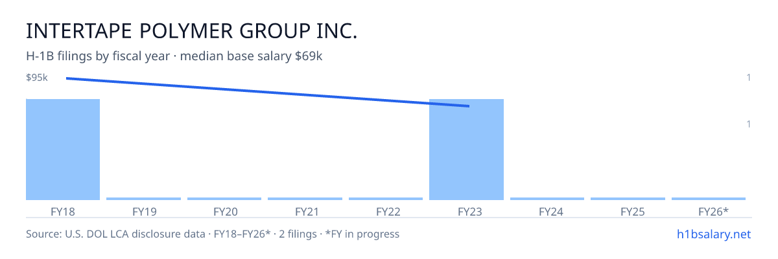Click the FY18 axis label
The height and width of the screenshot is (259, 778).
coord(63,211)
